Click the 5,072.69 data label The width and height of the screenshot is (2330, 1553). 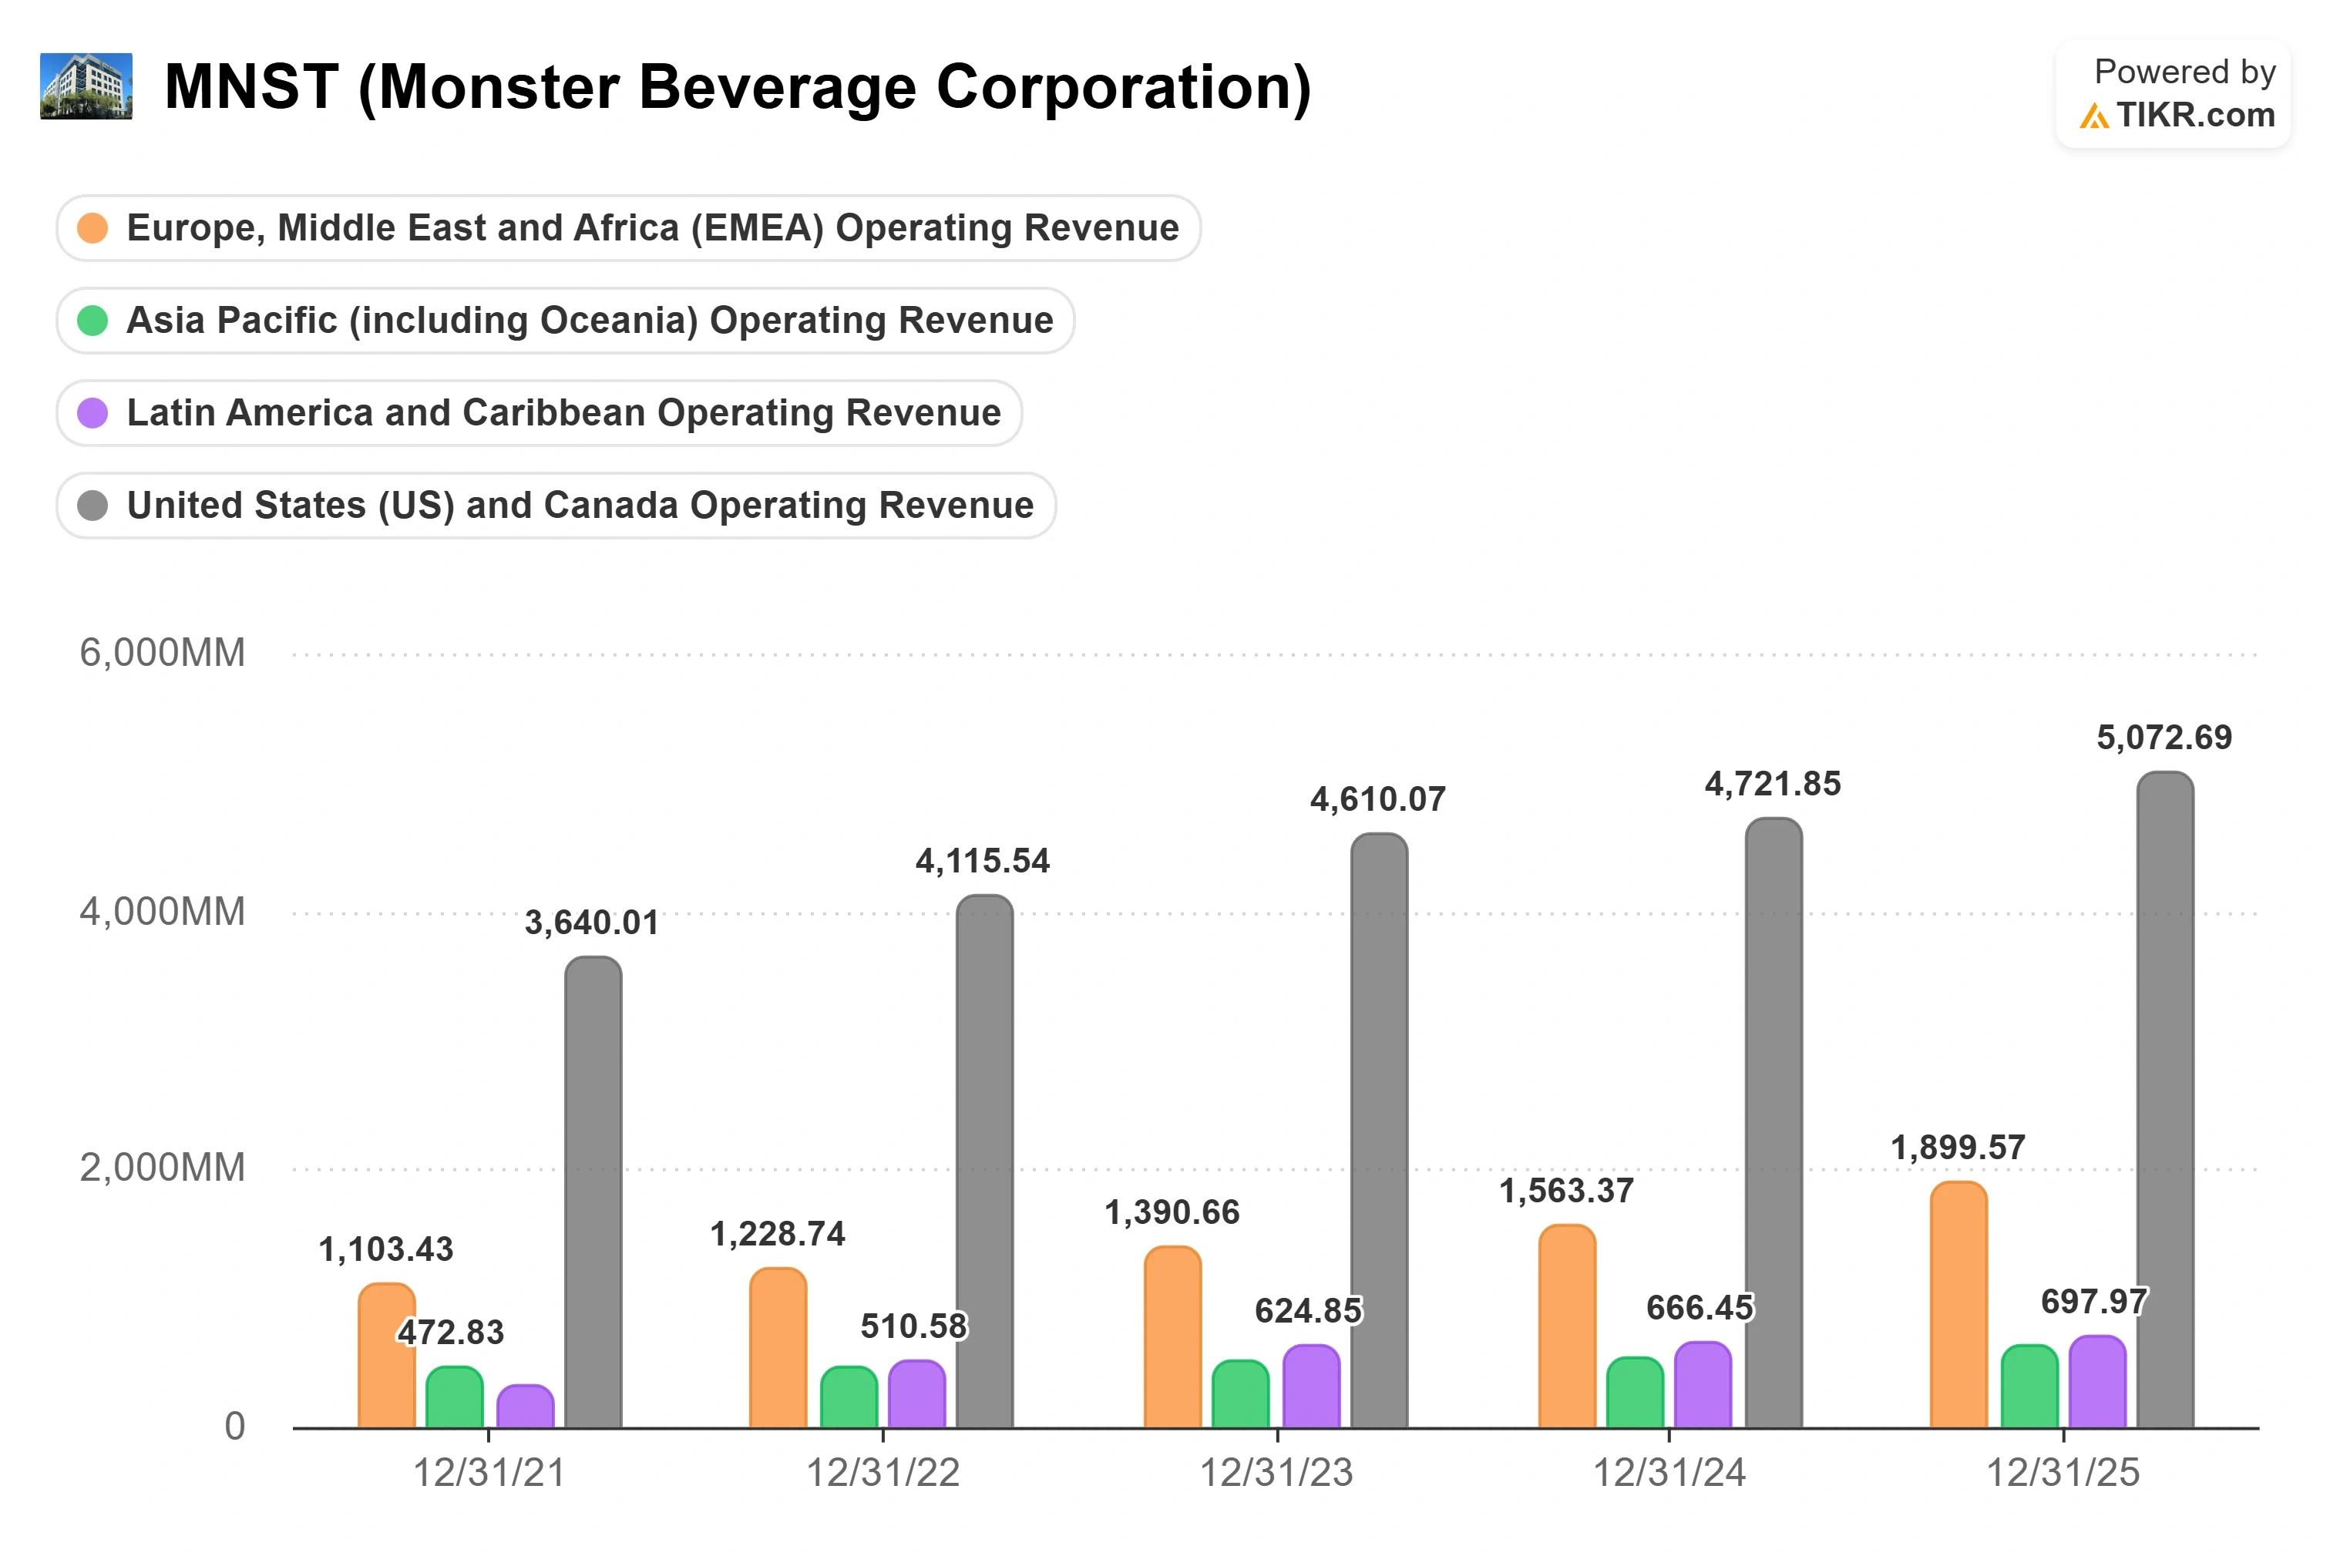pyautogui.click(x=2164, y=738)
